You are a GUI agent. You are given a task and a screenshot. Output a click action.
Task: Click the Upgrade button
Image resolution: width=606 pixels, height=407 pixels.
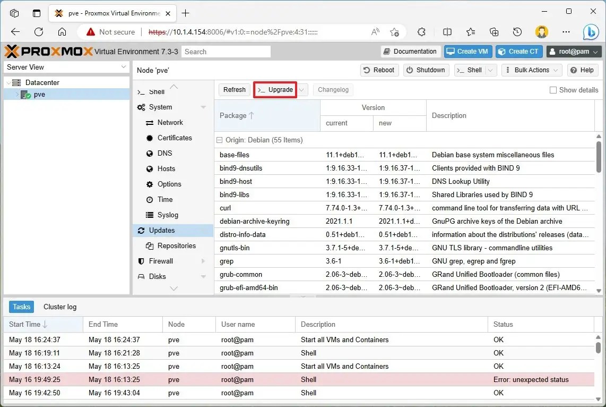tap(275, 90)
